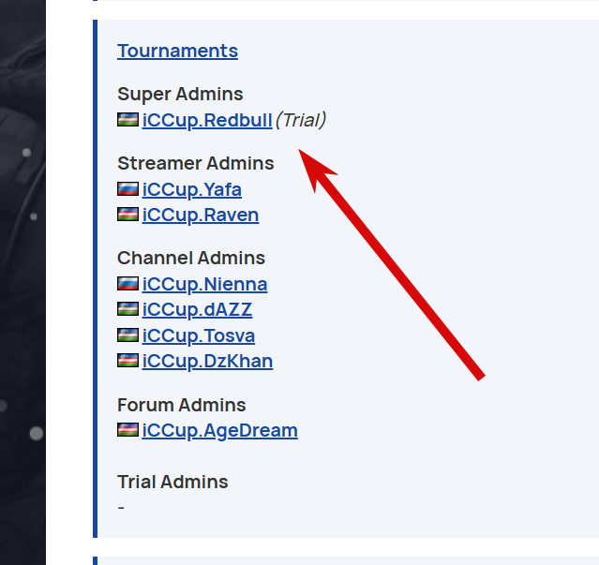
Task: Click flag icon beside iCCup.DzKhan
Action: 127,361
